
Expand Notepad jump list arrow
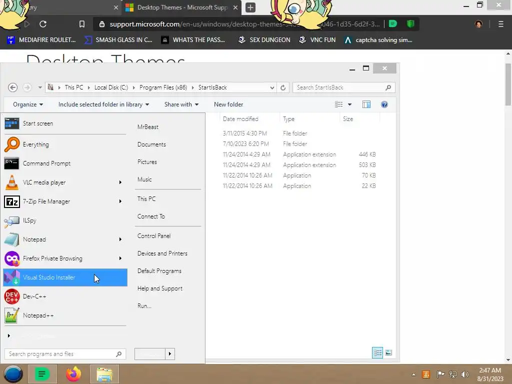click(120, 239)
